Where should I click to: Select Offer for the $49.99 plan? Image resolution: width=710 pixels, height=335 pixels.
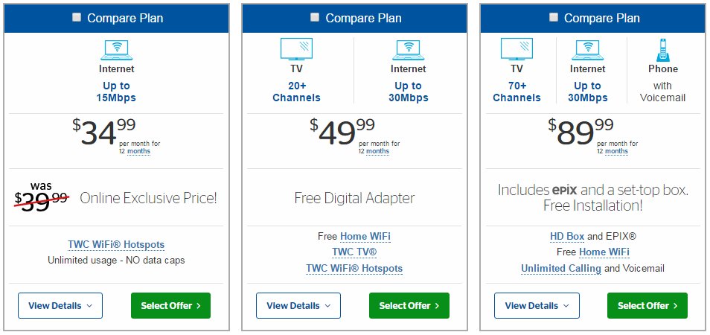pos(409,305)
